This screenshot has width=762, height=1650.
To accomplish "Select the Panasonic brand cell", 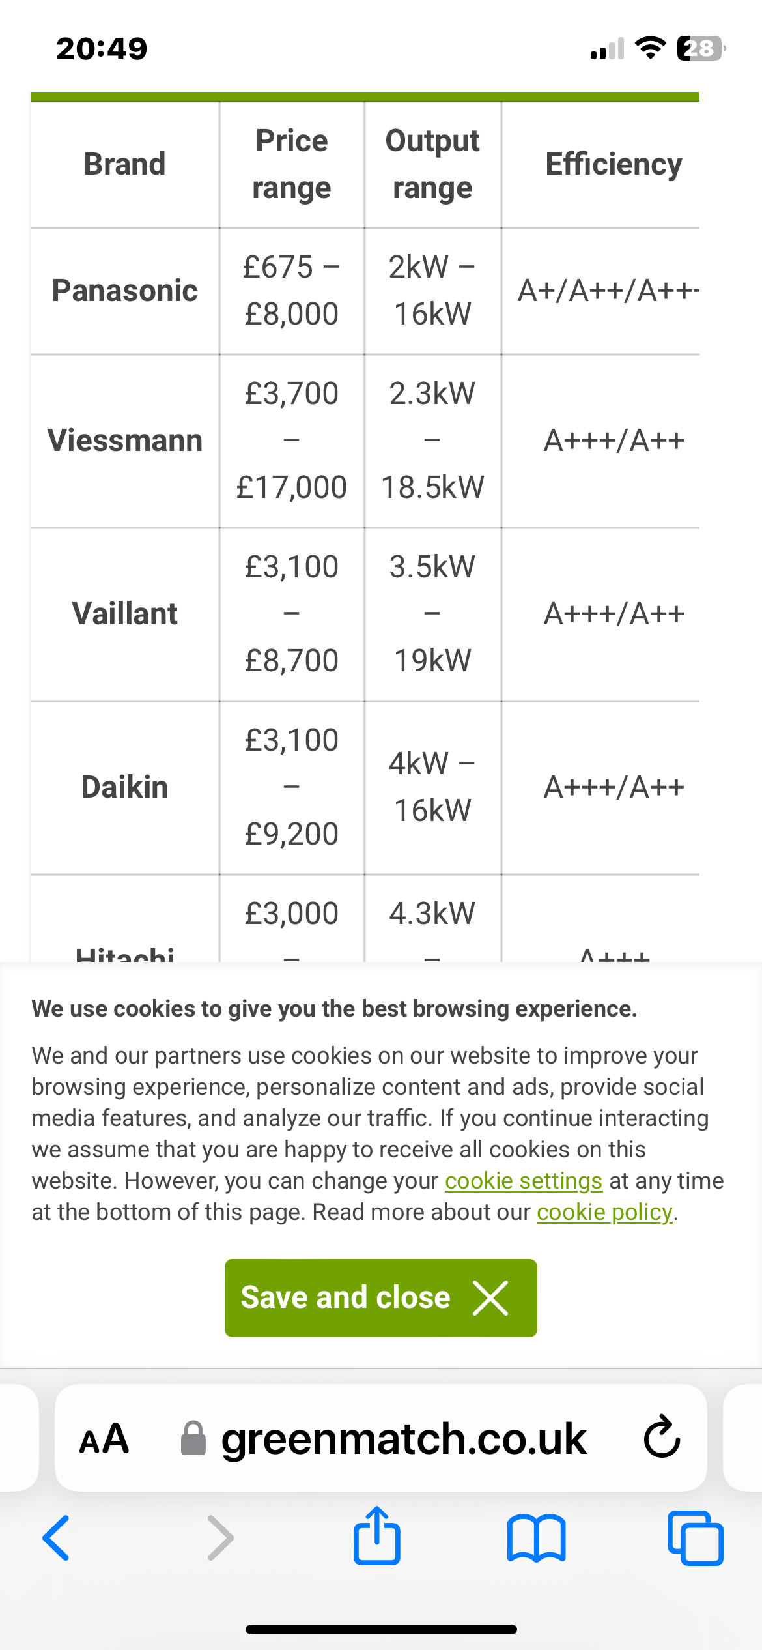I will pyautogui.click(x=124, y=291).
